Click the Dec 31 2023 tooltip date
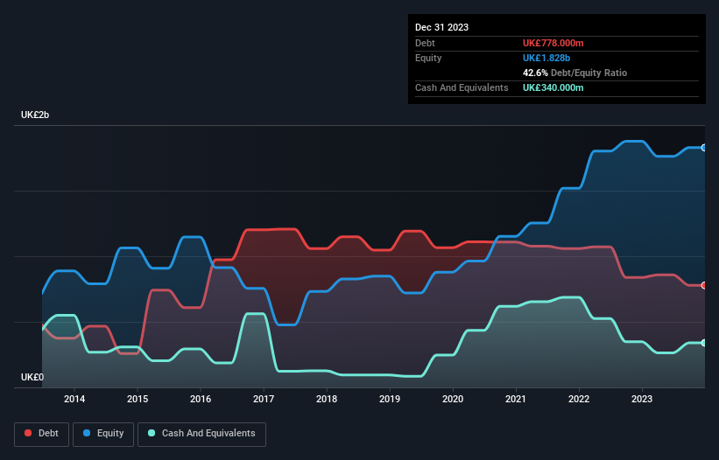Viewport: 719px width, 460px height. [441, 27]
